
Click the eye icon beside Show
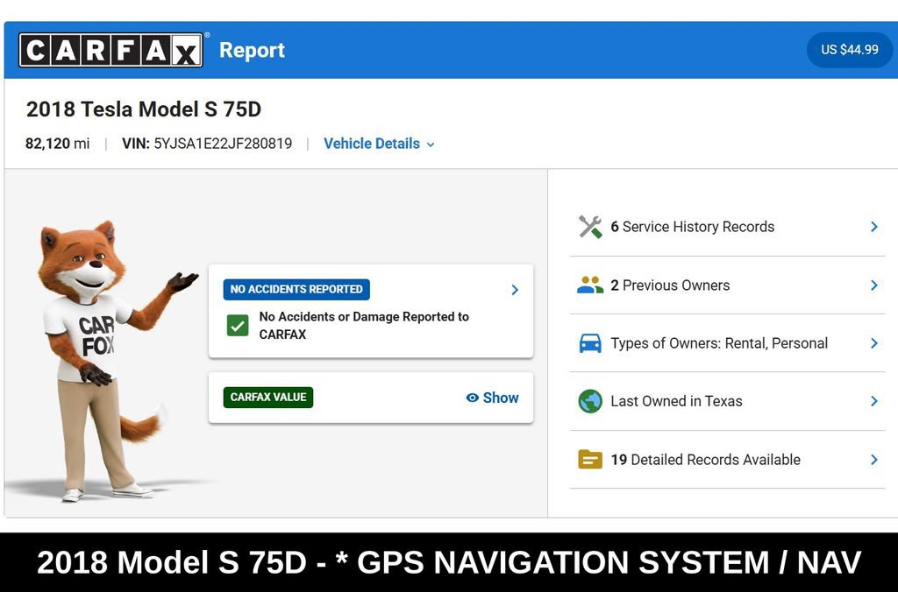(x=472, y=398)
